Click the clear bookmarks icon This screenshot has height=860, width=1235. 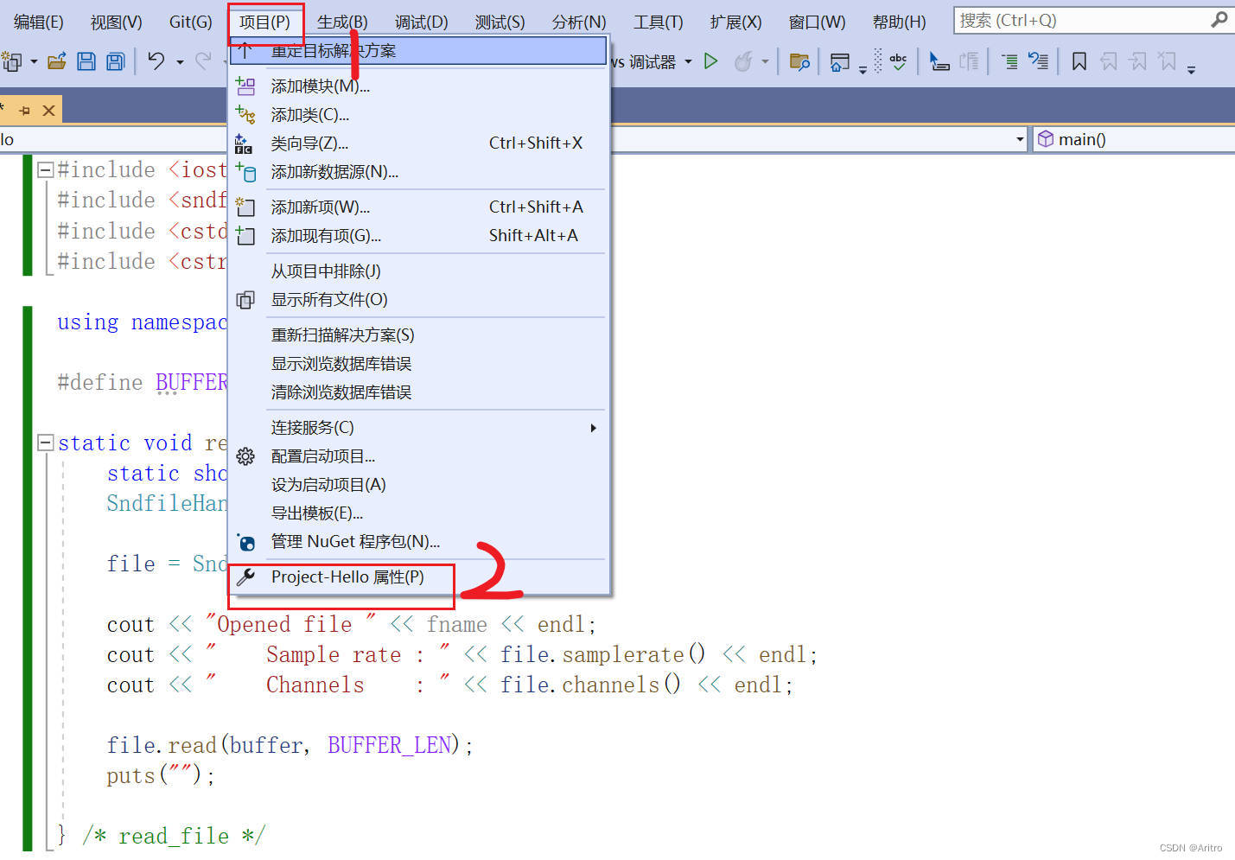click(1168, 61)
